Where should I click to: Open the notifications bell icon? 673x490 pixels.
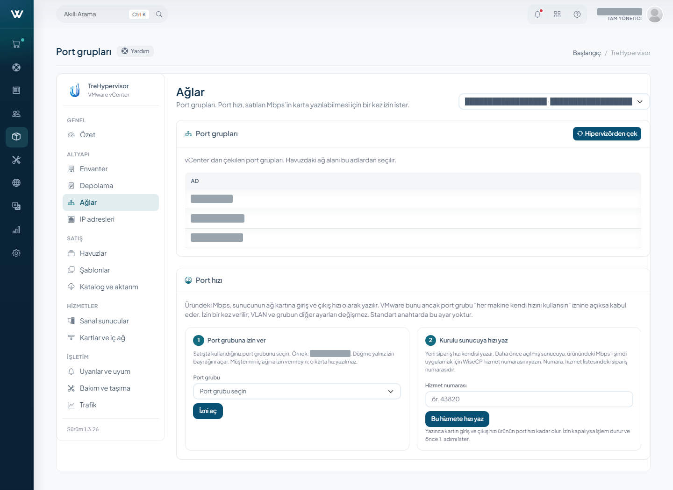(537, 14)
